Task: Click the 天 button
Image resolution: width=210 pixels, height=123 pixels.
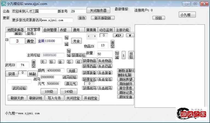Action: [x=43, y=62]
